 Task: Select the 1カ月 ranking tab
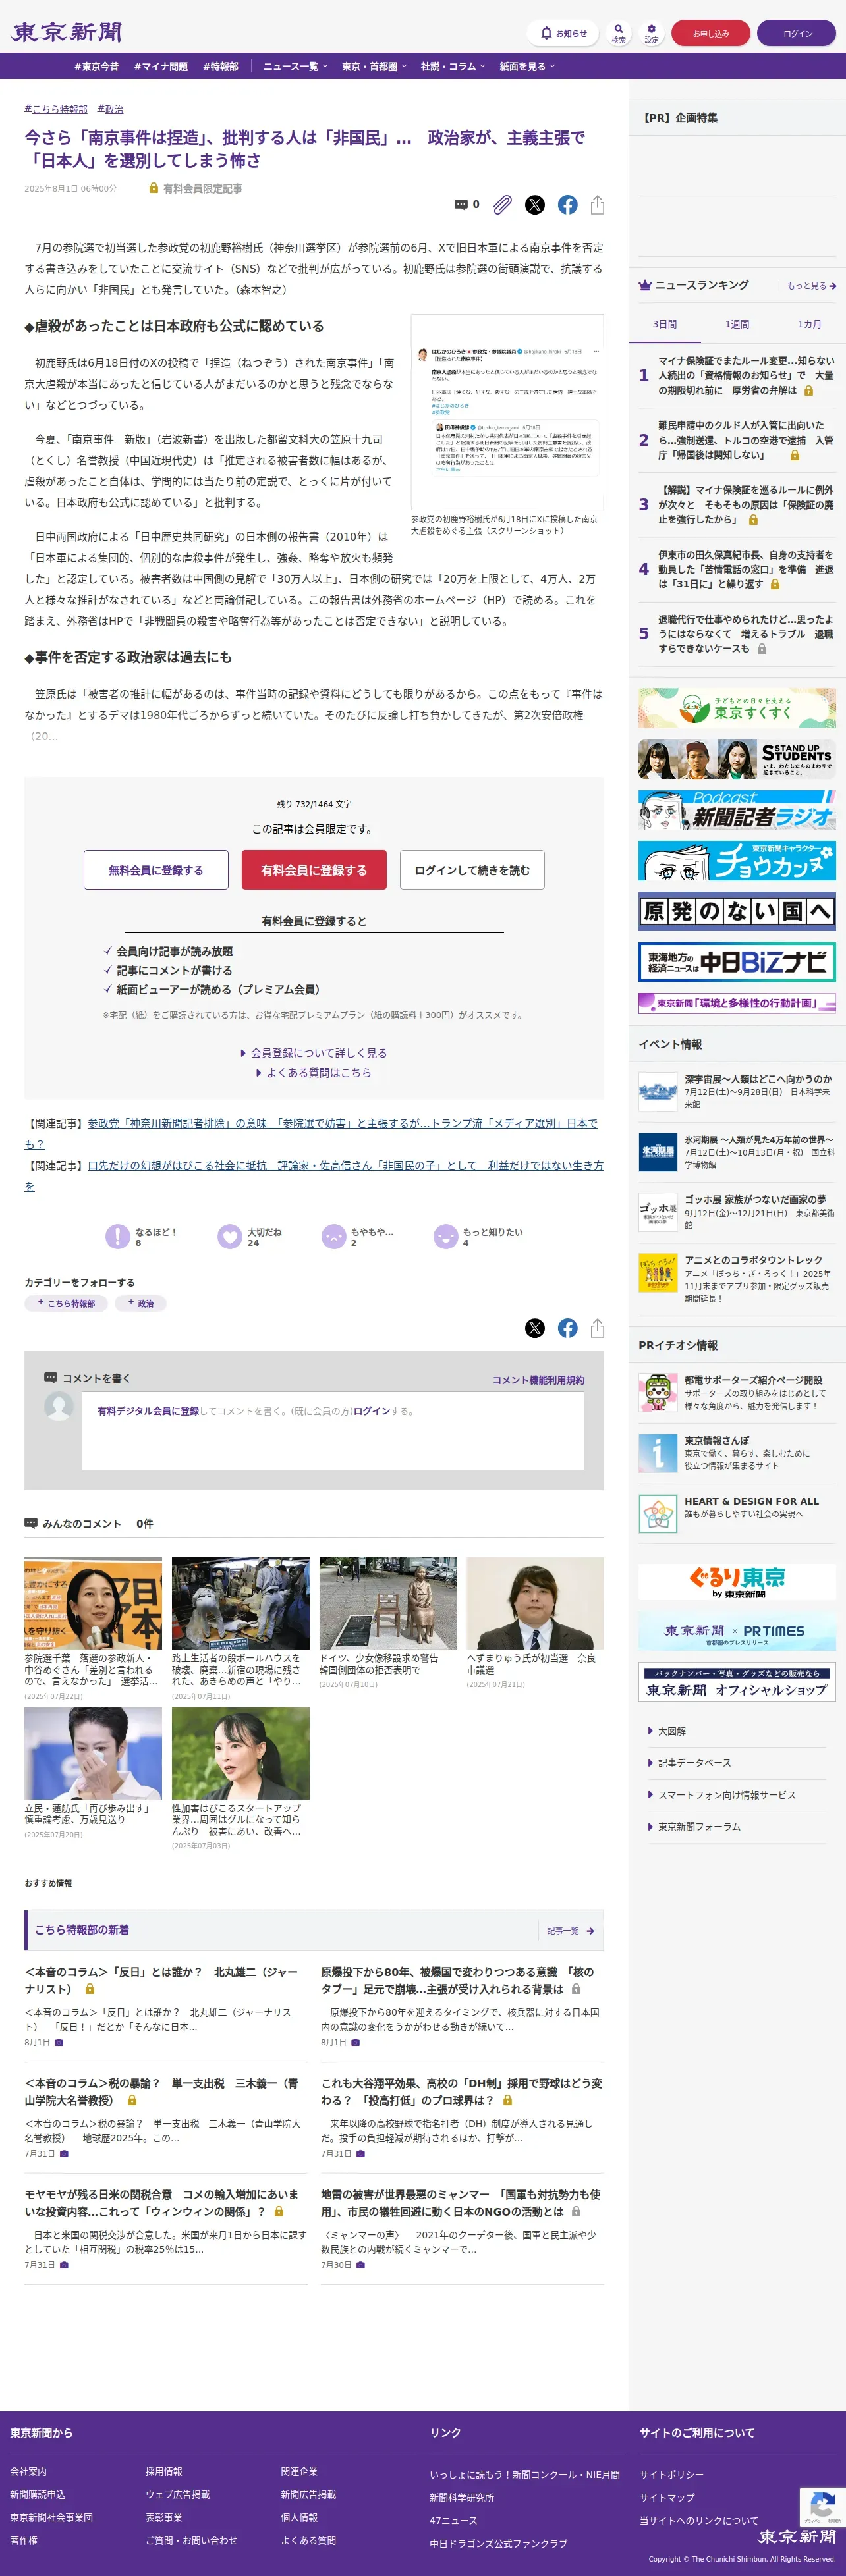809,324
